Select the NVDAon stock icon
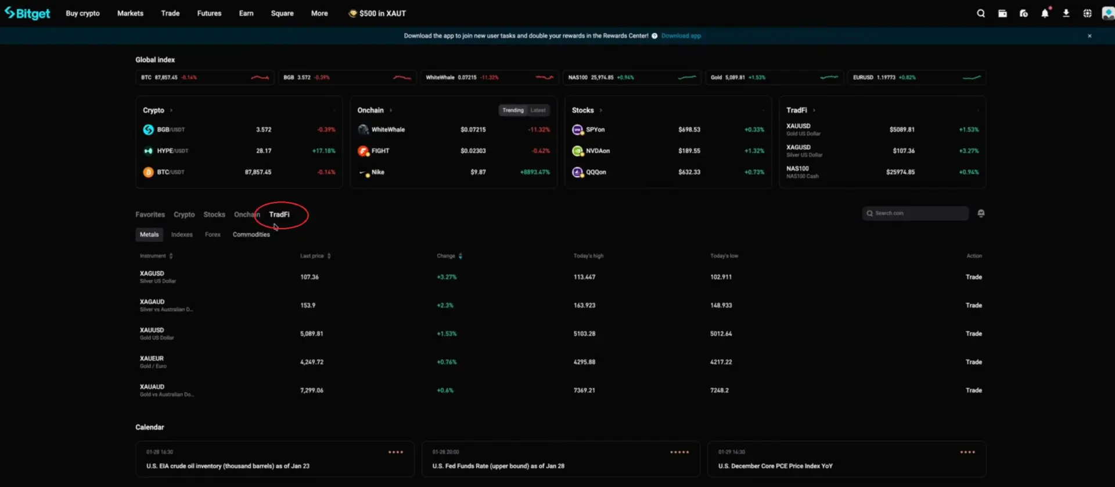Viewport: 1115px width, 487px height. (x=577, y=151)
